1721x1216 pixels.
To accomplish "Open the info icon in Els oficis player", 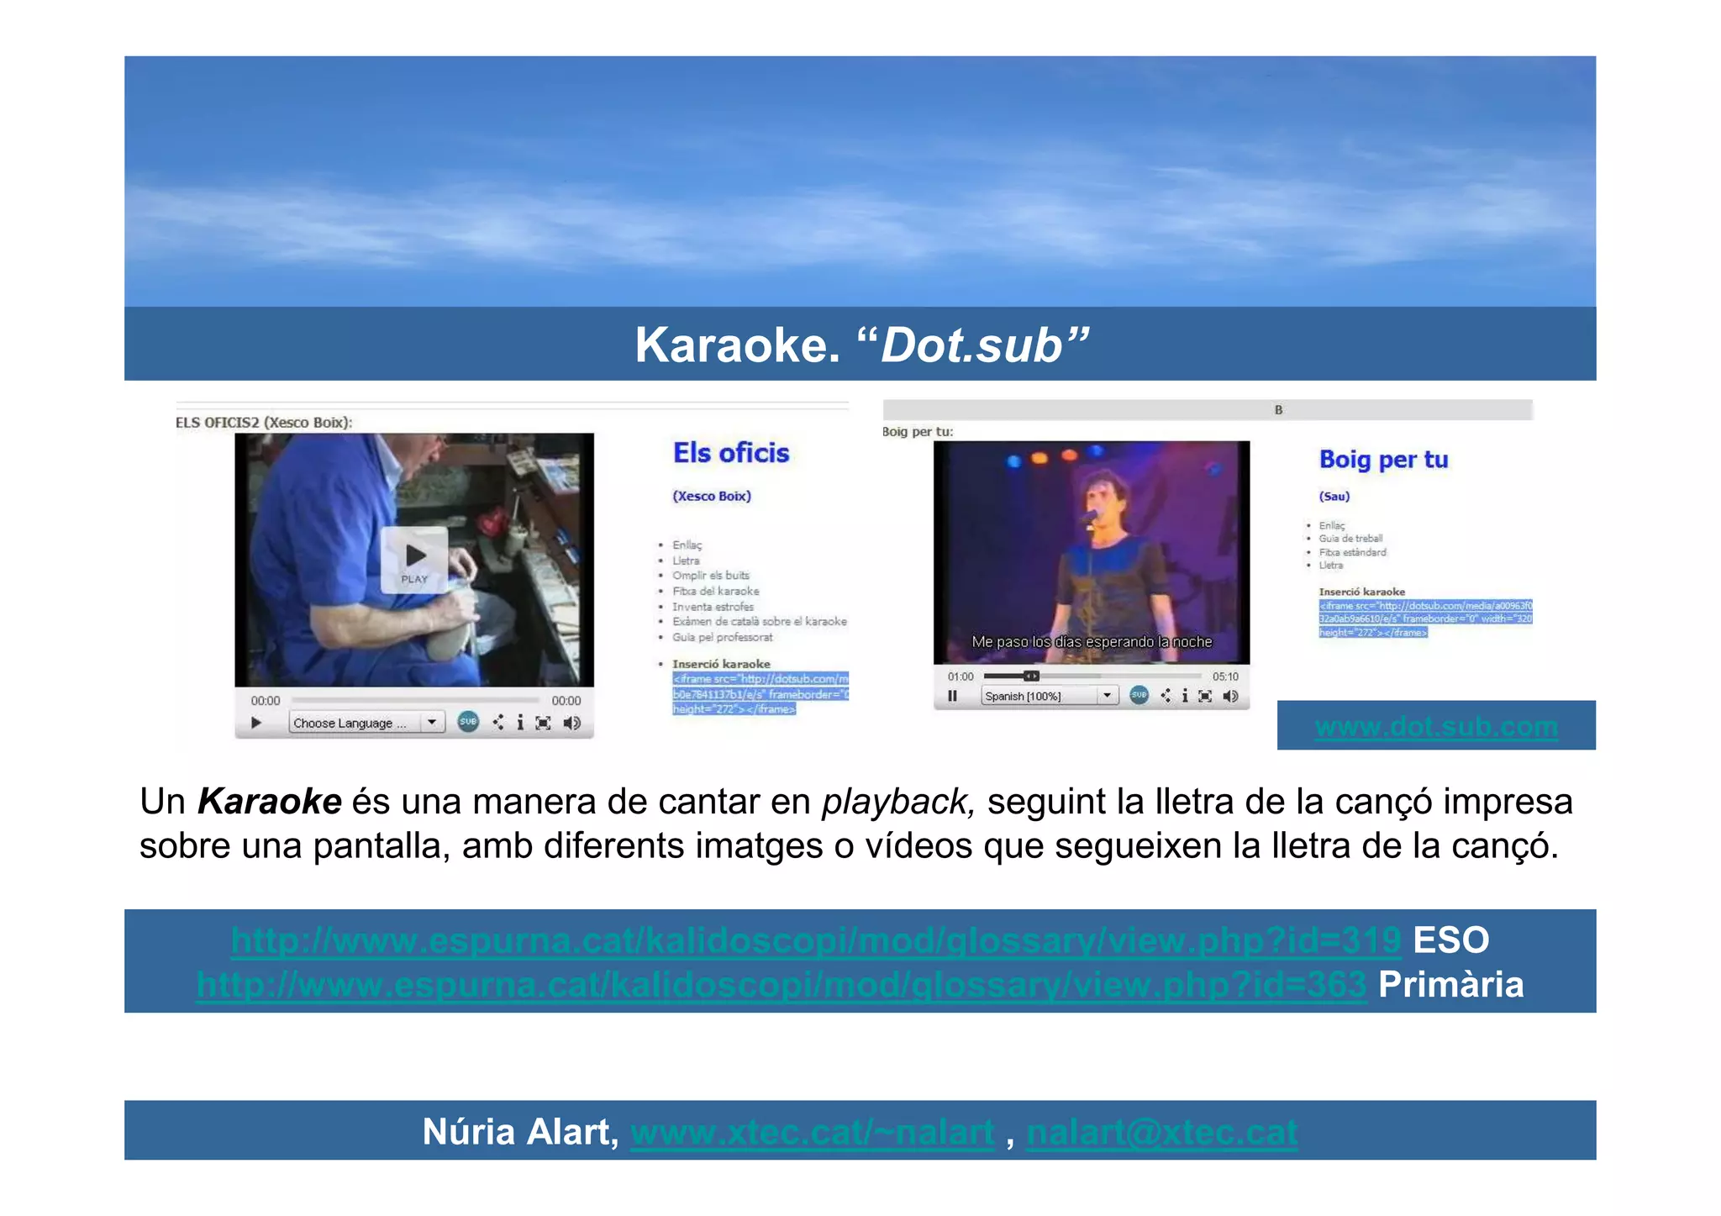I will [x=520, y=723].
